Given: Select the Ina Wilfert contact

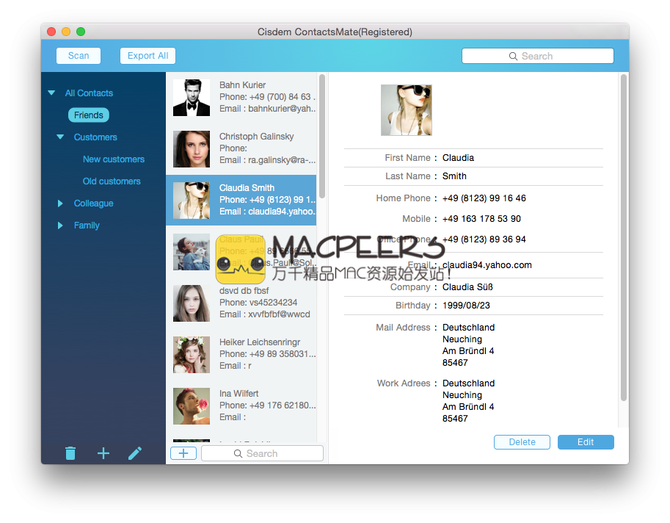Looking at the screenshot, I should tap(241, 405).
